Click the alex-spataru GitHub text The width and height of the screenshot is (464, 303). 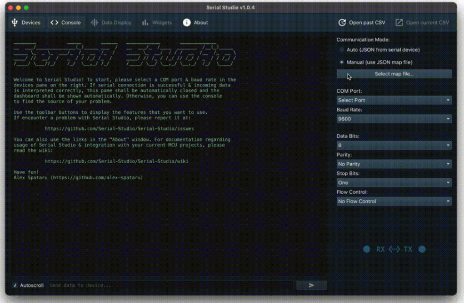tap(98, 178)
